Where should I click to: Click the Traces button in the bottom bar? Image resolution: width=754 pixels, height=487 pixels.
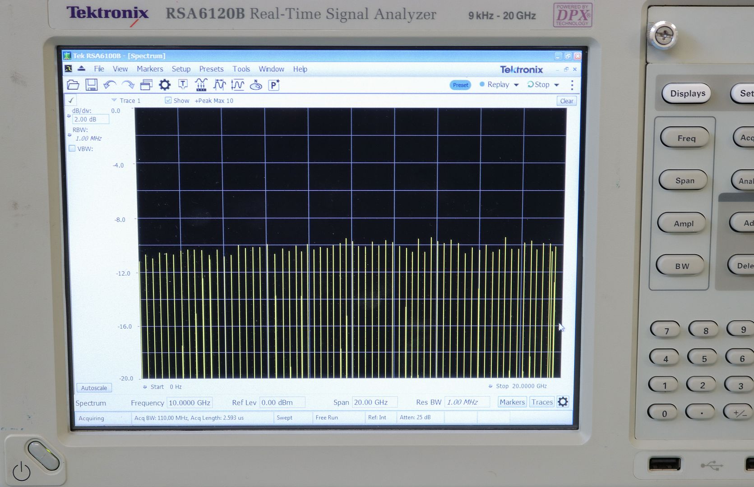[x=542, y=402]
